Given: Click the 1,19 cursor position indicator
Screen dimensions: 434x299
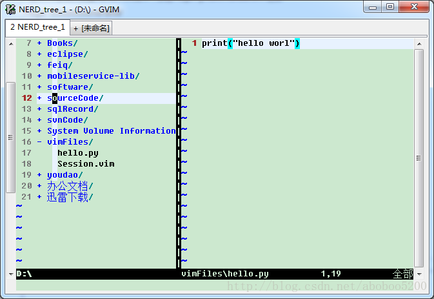Looking at the screenshot, I should tap(331, 274).
